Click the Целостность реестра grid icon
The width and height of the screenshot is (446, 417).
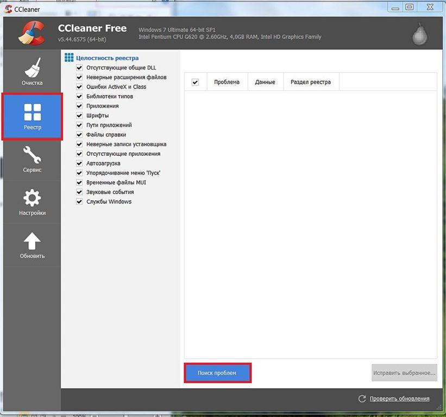pyautogui.click(x=69, y=58)
